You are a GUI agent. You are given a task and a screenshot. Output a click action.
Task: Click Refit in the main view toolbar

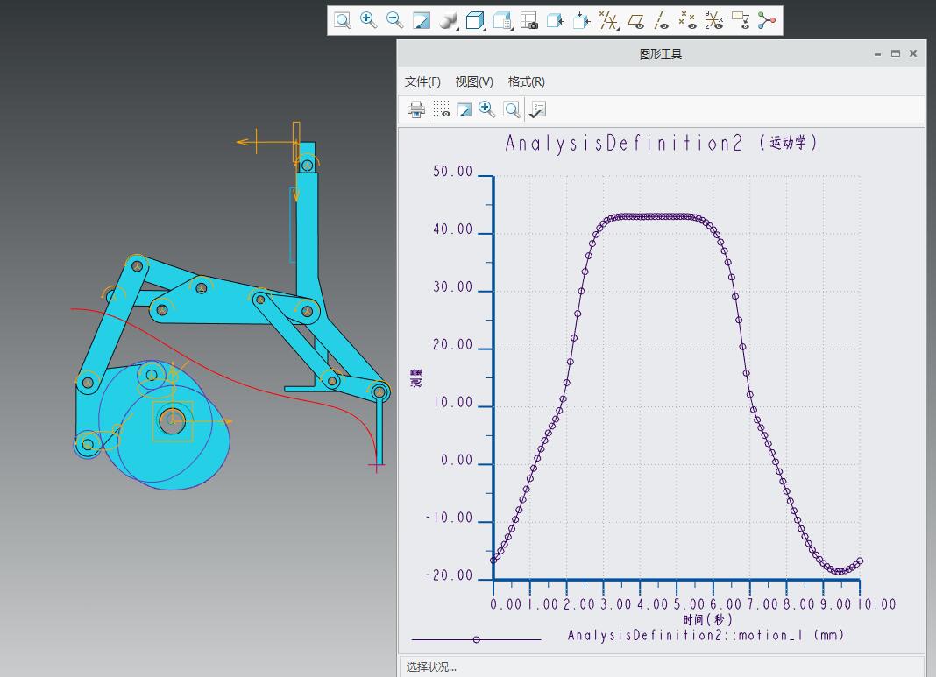(x=343, y=20)
